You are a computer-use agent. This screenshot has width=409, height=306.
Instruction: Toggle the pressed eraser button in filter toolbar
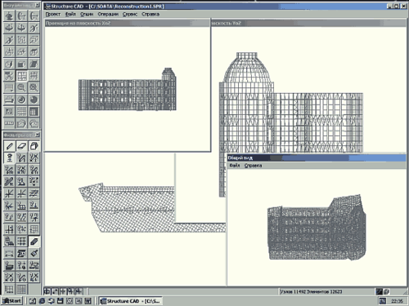coord(34,242)
